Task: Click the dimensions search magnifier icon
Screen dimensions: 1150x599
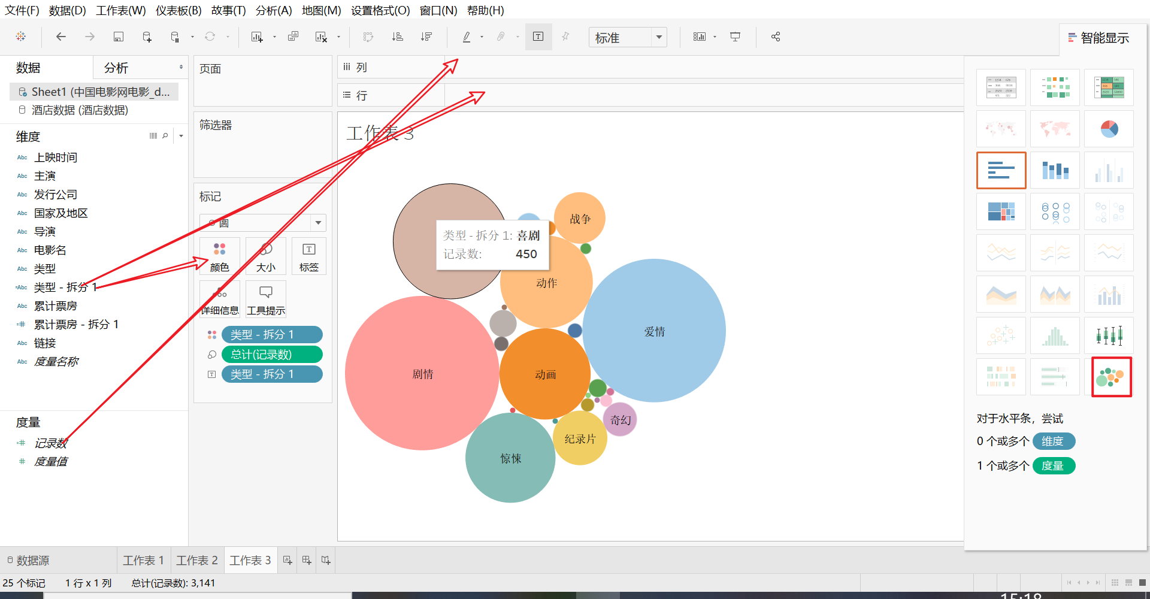Action: click(165, 136)
